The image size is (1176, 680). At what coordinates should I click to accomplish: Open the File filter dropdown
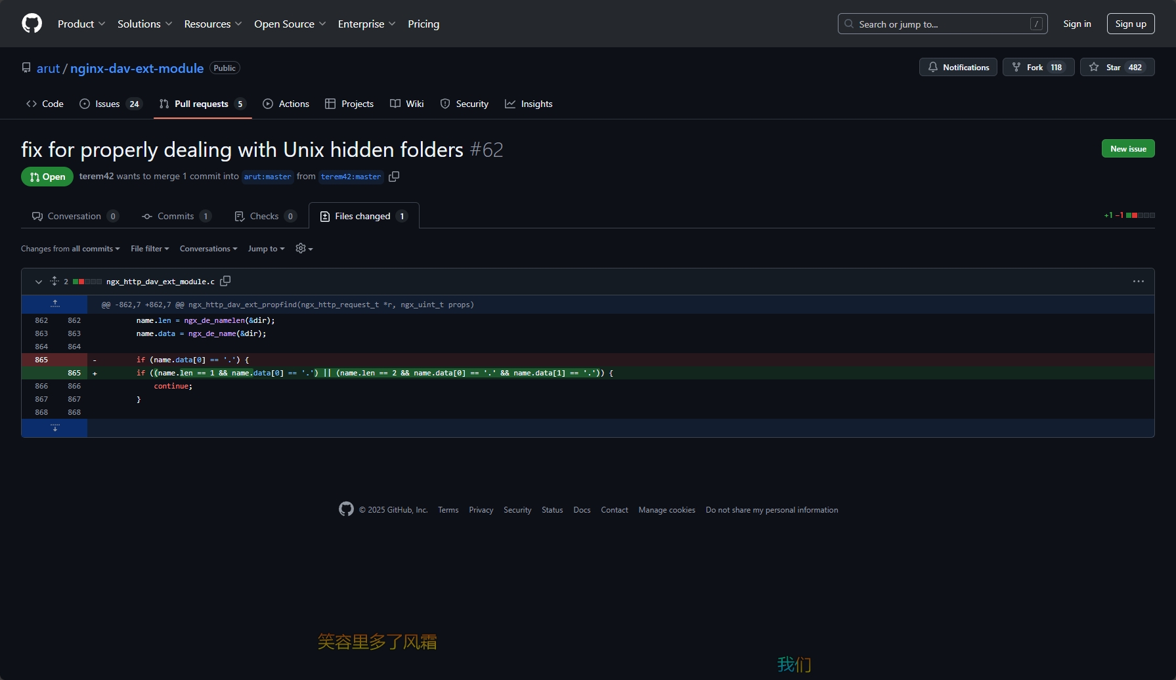(x=150, y=249)
